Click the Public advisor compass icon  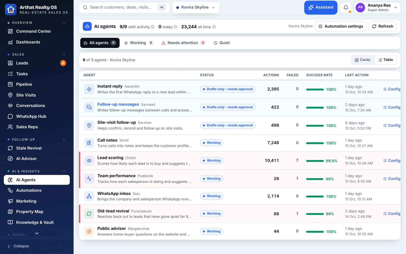click(x=89, y=231)
